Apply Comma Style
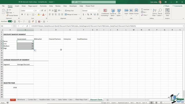This screenshot has height=104, width=185. [91, 14]
